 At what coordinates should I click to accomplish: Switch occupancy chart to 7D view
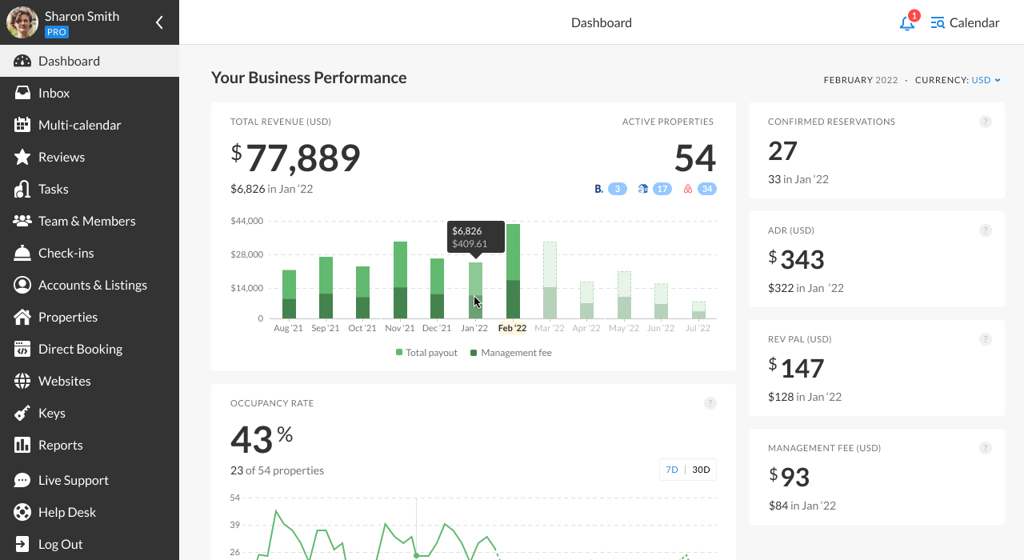672,470
